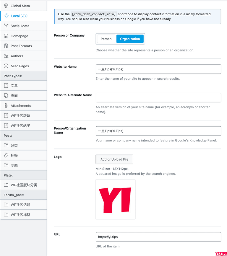
Task: Switch to the 分类 taxonomy tab
Action: point(23,145)
